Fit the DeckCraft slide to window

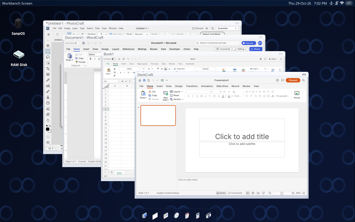point(304,193)
